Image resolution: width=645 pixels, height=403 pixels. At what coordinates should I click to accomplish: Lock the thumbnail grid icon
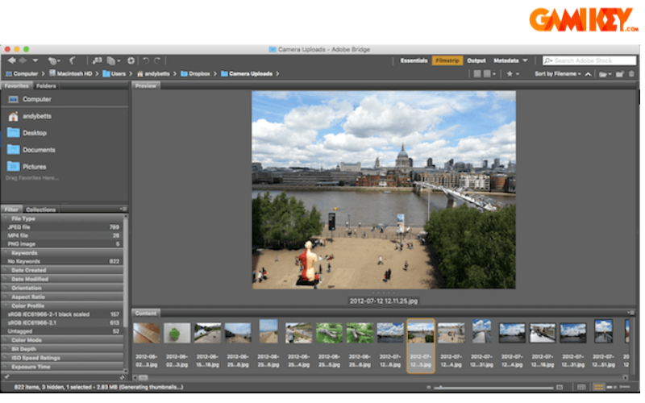(x=581, y=387)
